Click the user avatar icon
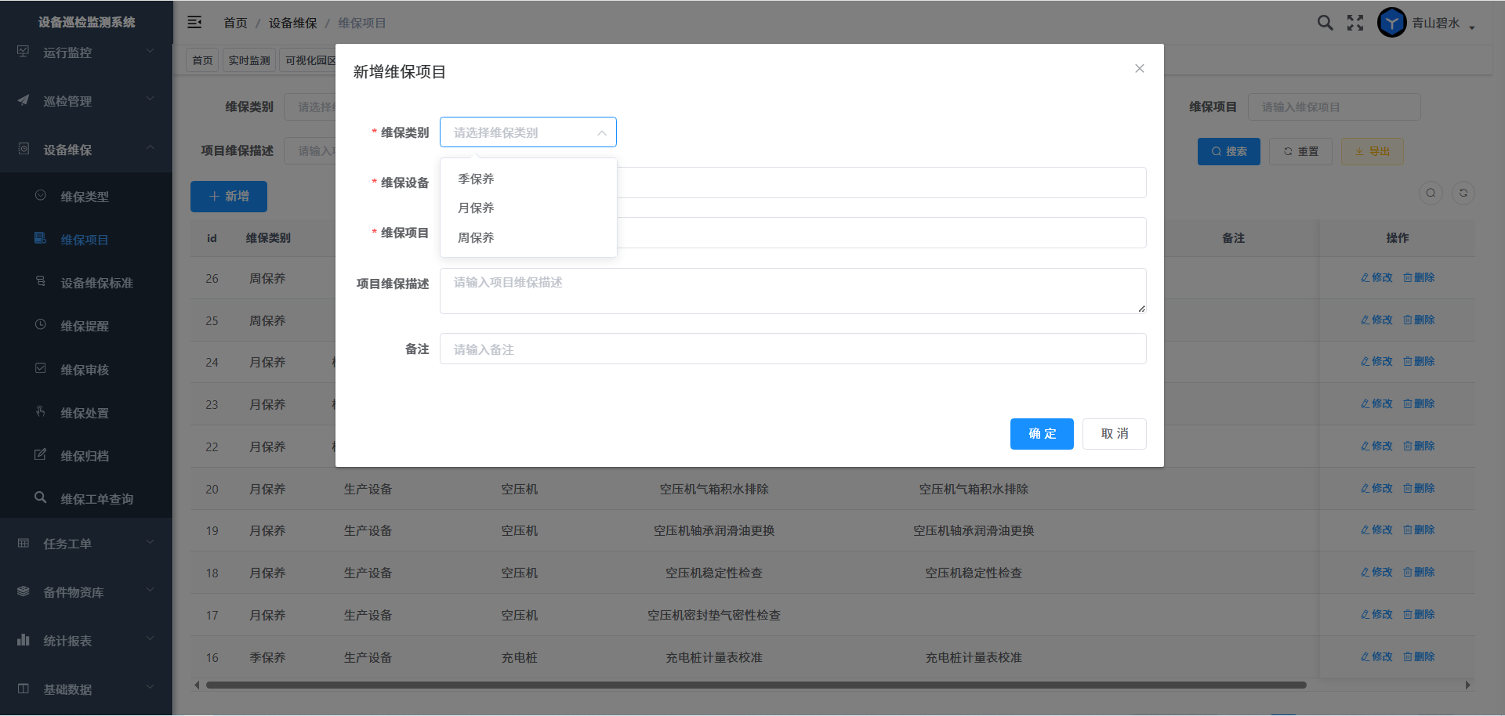Viewport: 1505px width, 716px height. (x=1391, y=23)
